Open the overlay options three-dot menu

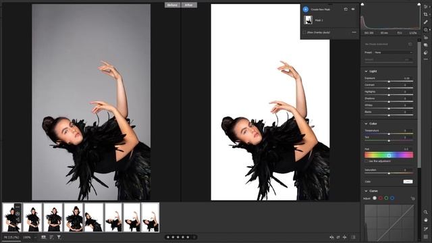(354, 32)
